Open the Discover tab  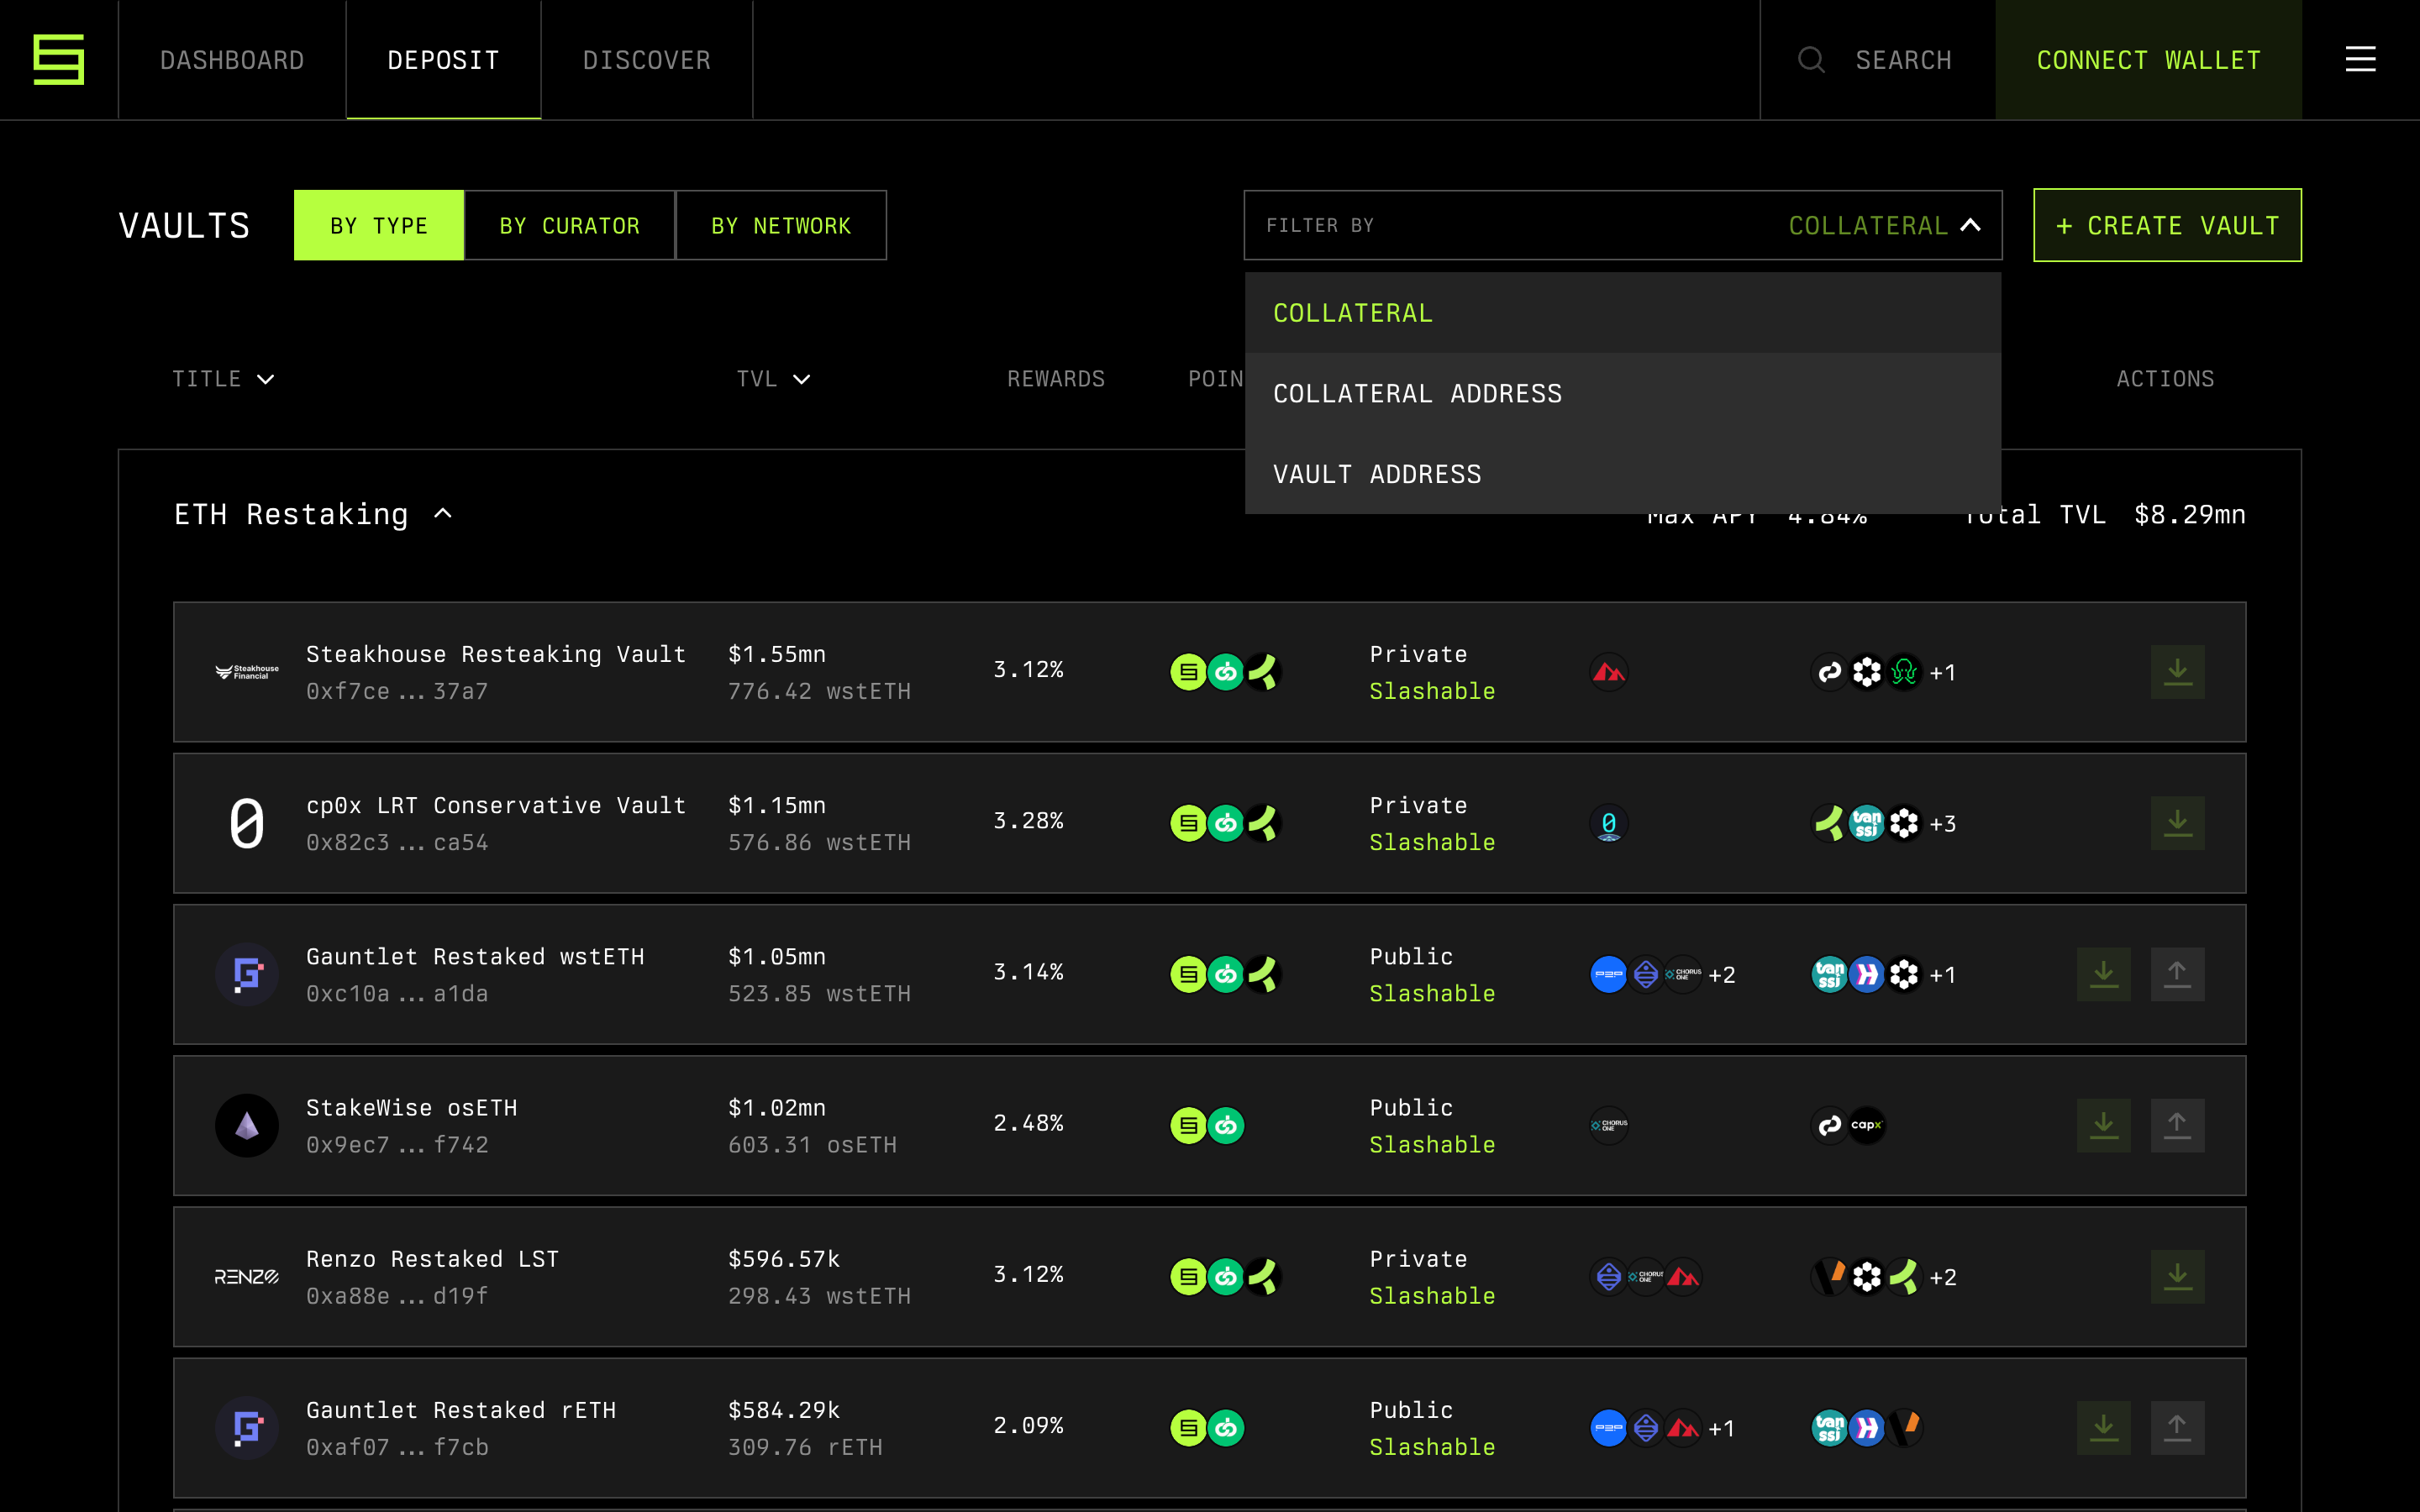[x=646, y=60]
